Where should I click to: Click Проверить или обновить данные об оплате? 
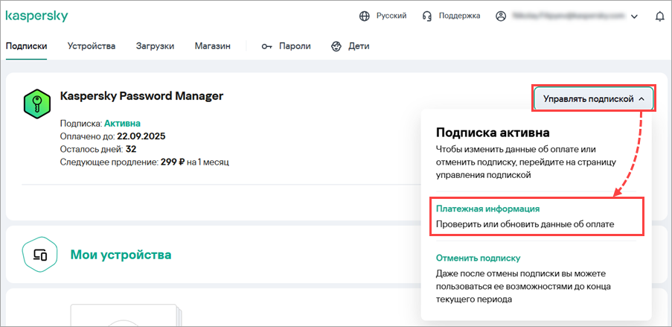[525, 224]
